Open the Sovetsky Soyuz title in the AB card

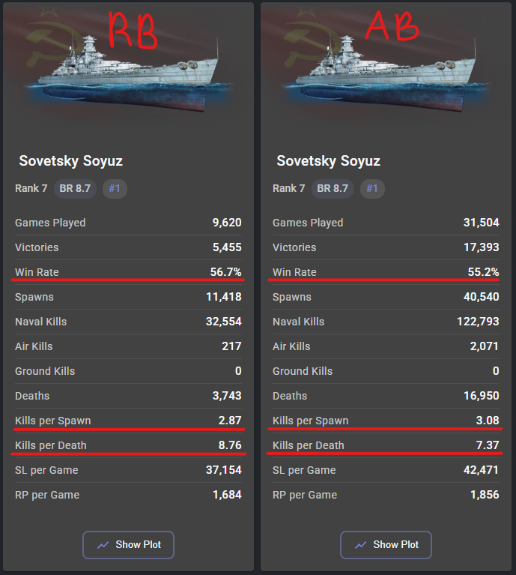[328, 161]
